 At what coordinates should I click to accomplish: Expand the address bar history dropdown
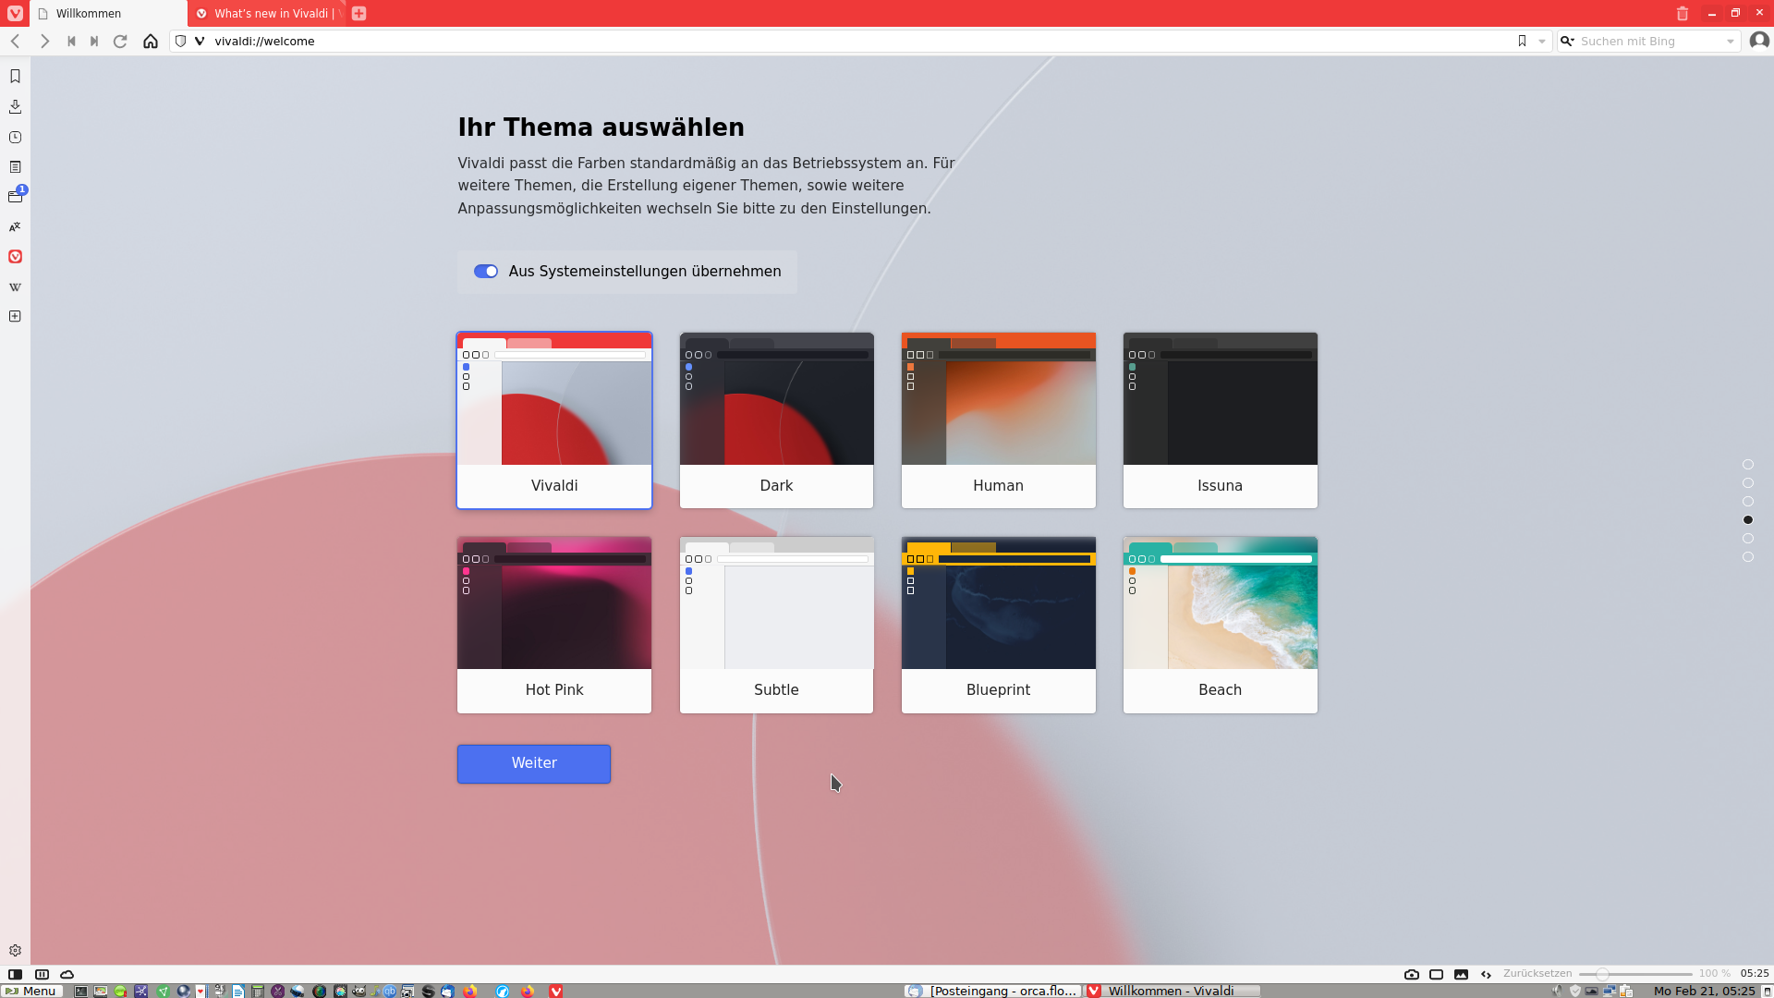pos(1541,42)
